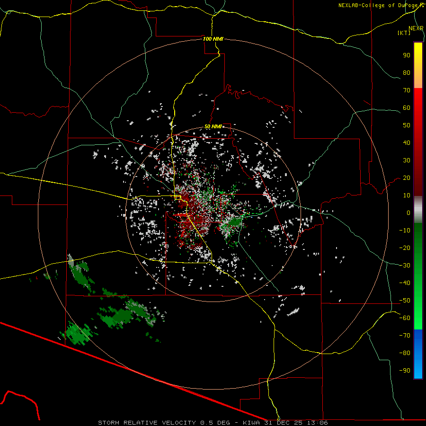
Task: Click the '30' value on velocity scale
Action: 407,160
